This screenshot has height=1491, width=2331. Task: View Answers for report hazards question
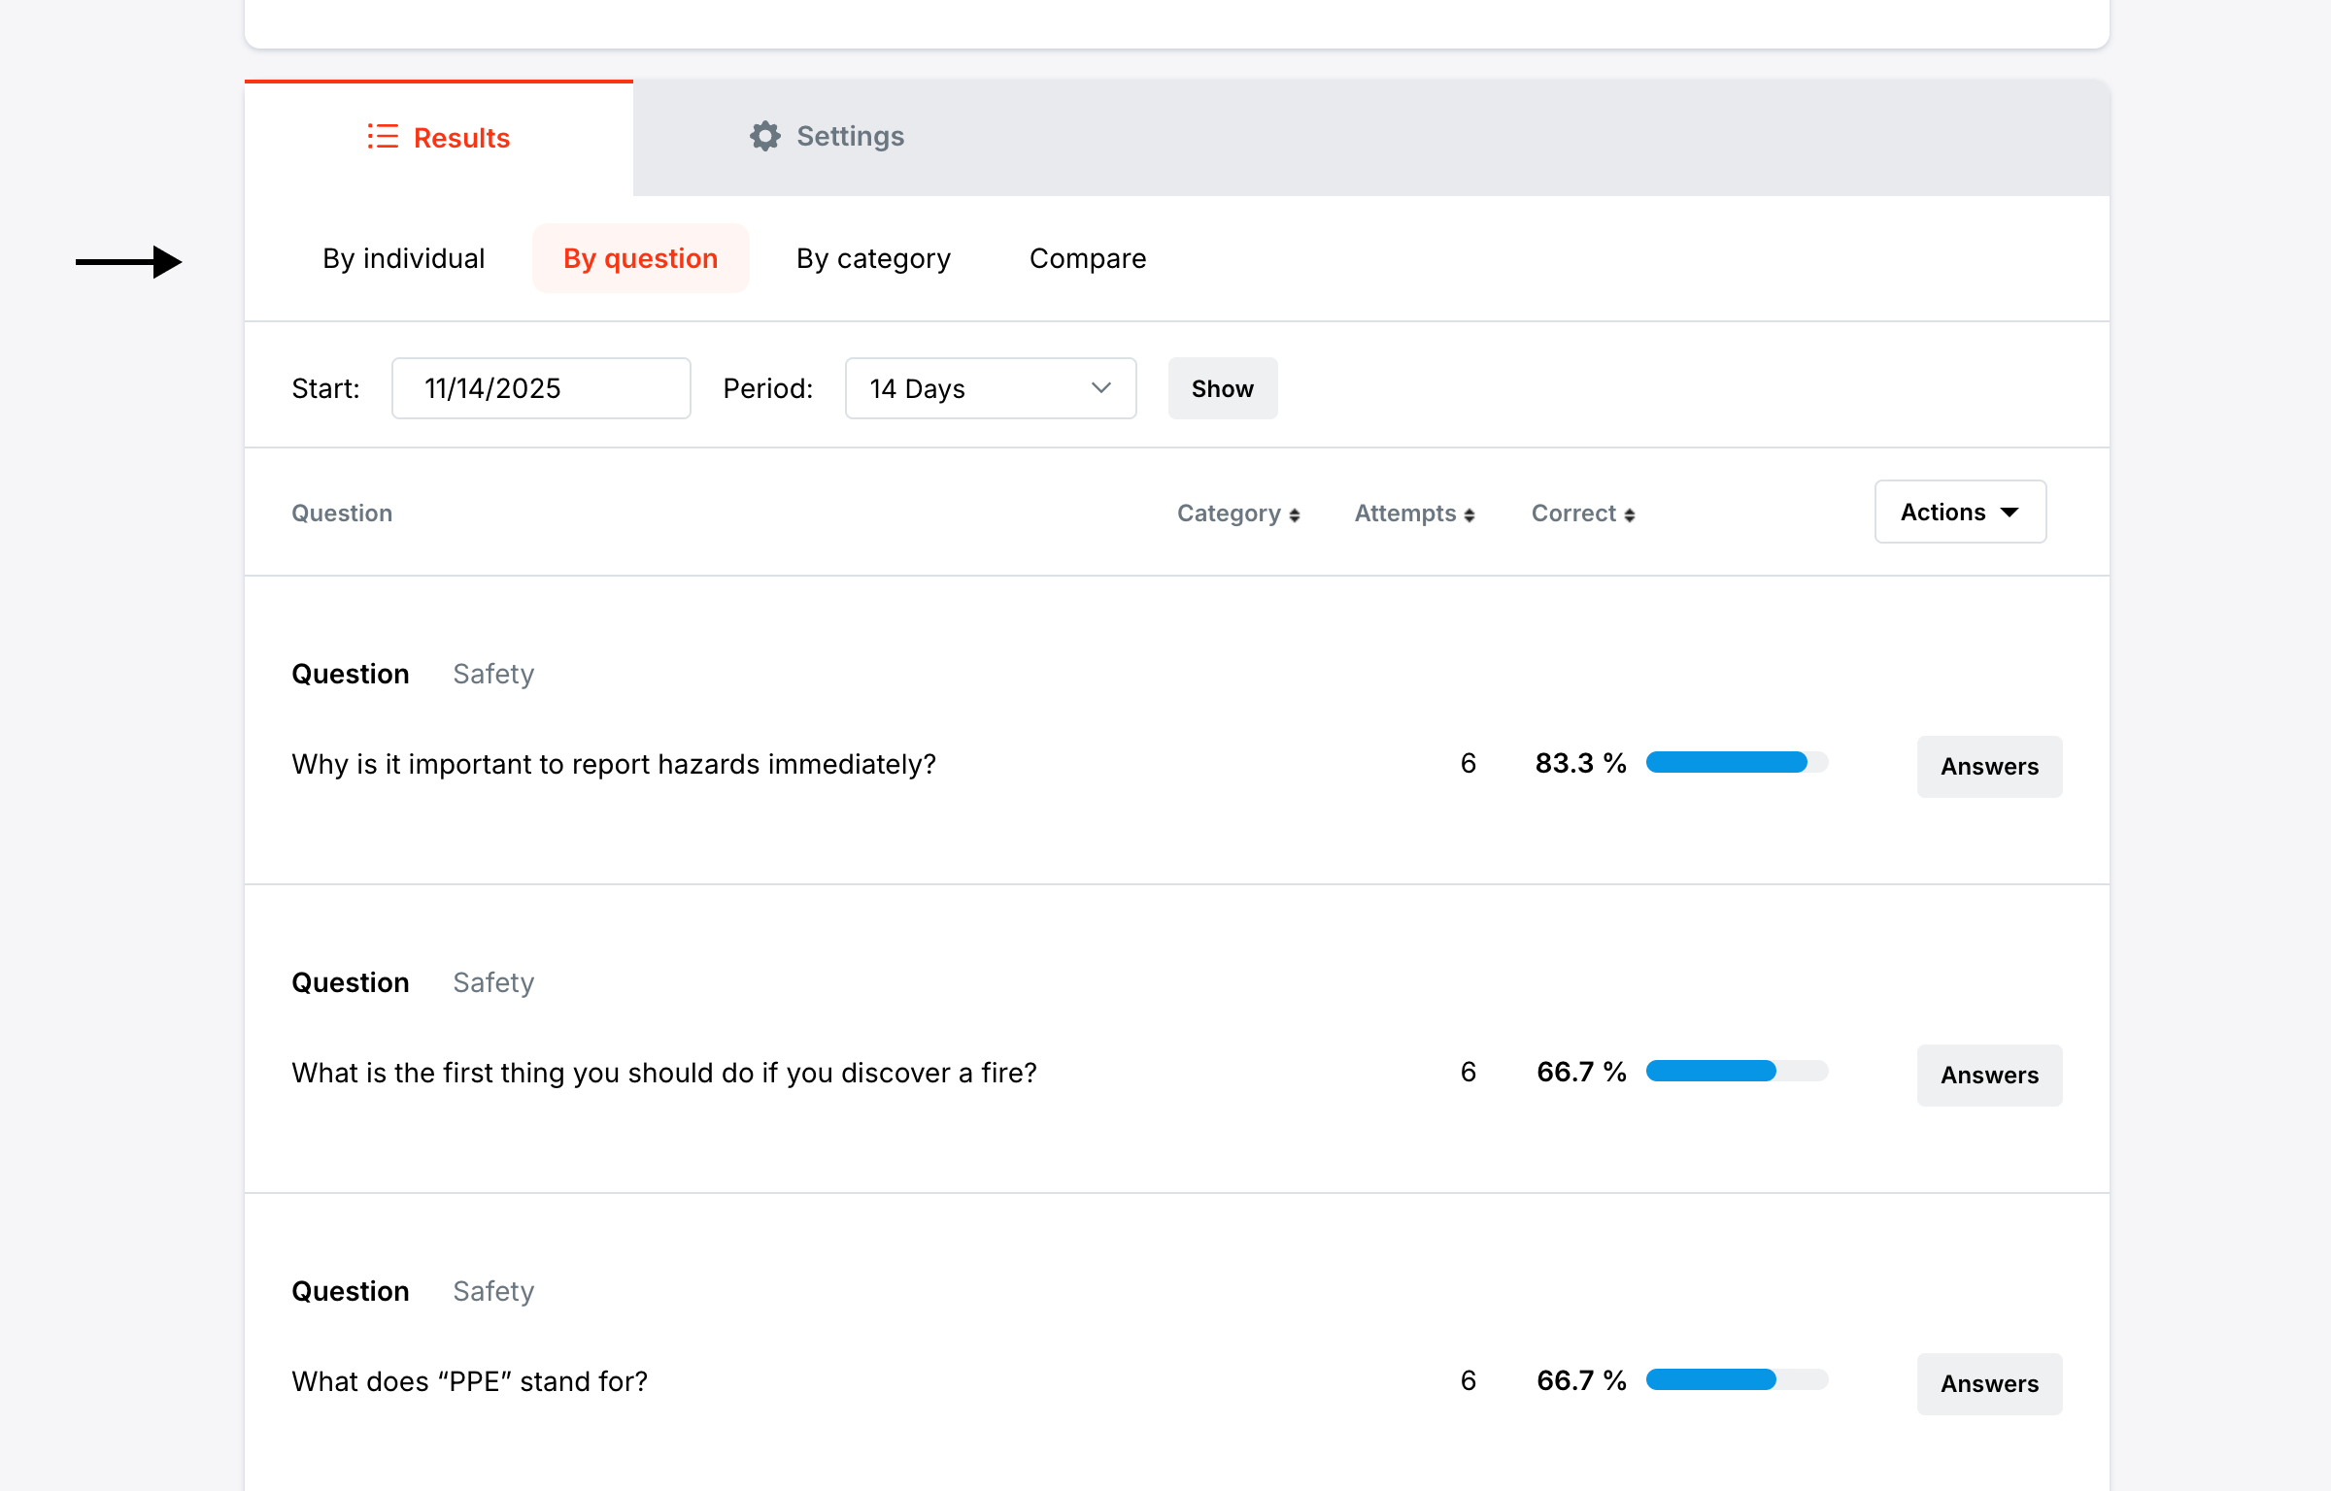(1989, 767)
